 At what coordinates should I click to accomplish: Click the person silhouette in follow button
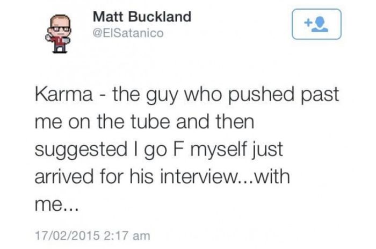[x=322, y=25]
